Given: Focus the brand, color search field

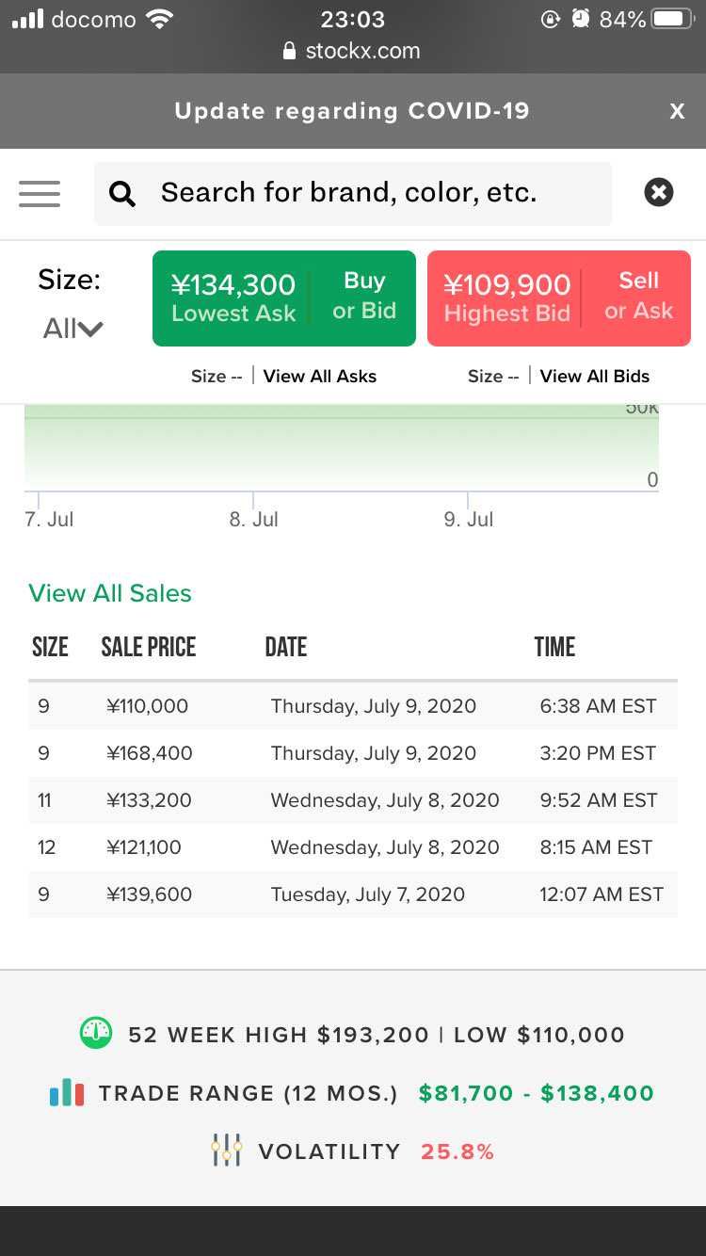Looking at the screenshot, I should click(x=353, y=193).
